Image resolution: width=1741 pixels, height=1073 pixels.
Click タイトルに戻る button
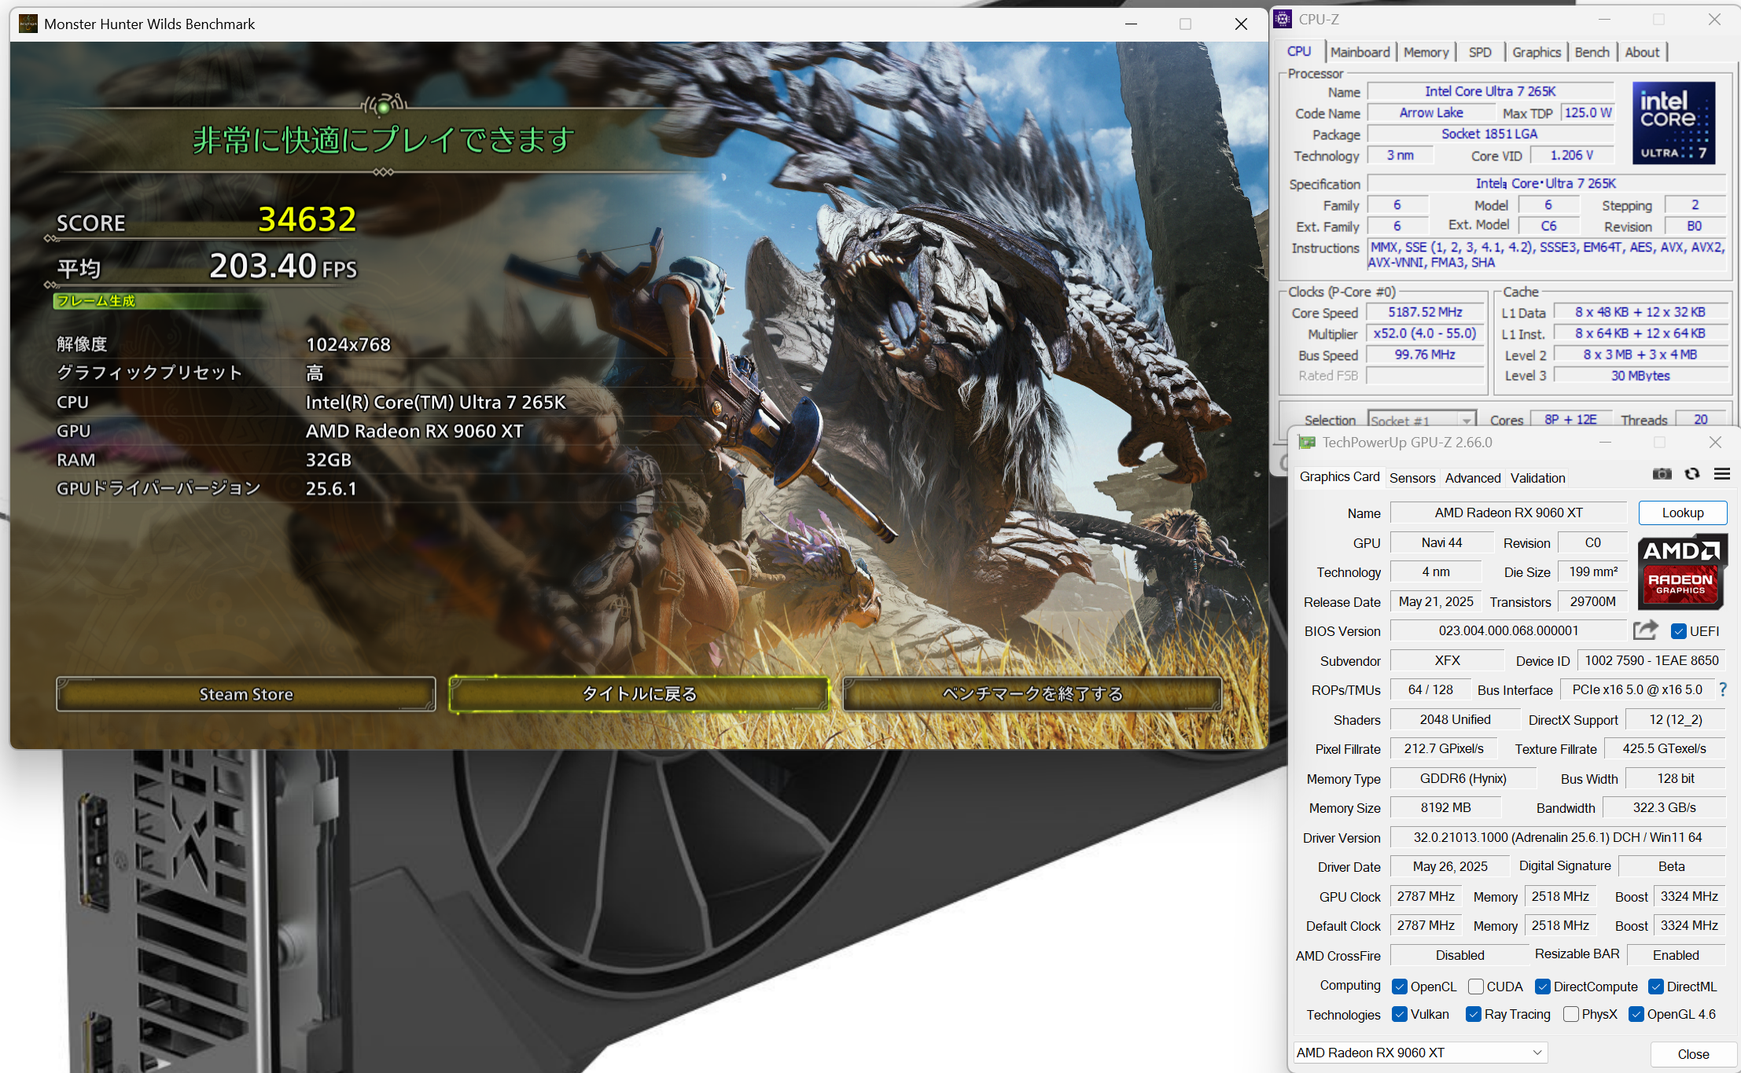[x=639, y=694]
